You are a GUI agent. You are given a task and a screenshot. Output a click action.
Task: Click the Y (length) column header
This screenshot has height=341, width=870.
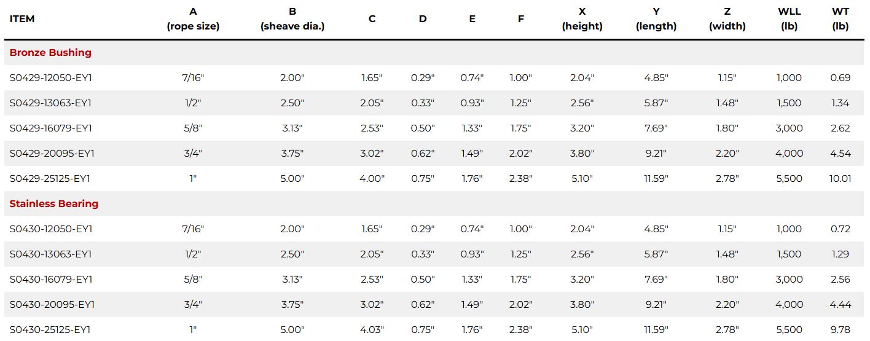click(x=656, y=19)
